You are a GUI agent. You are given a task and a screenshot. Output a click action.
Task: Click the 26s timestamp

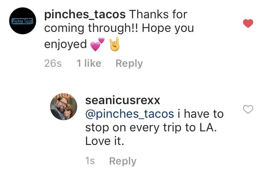coord(53,63)
